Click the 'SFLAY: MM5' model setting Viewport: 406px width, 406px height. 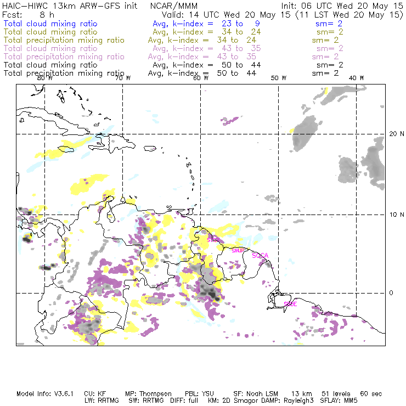339,401
